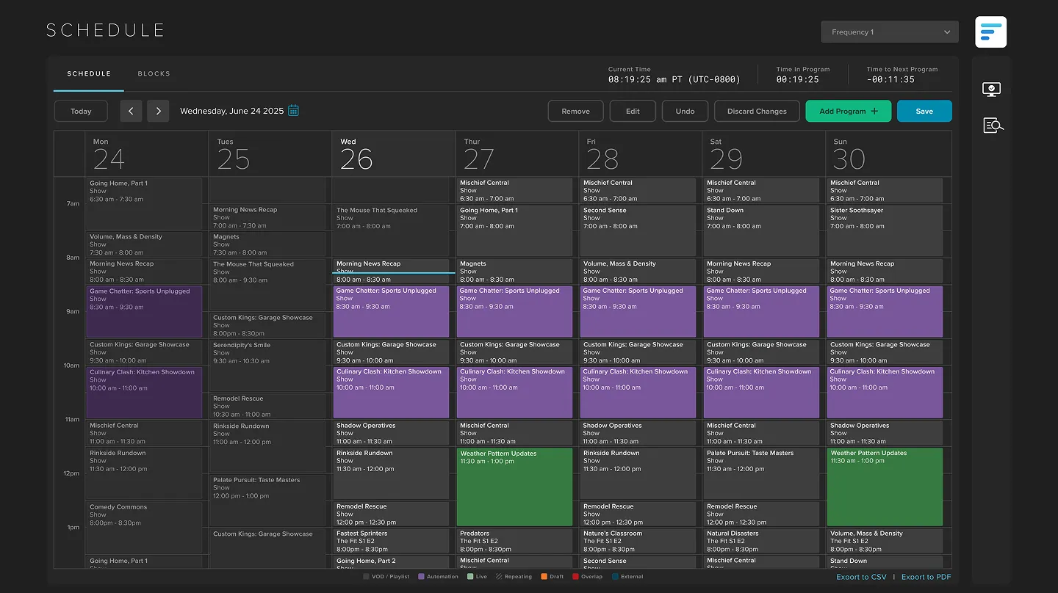The width and height of the screenshot is (1058, 593).
Task: Open the monitor checkmark sidebar icon
Action: 991,90
